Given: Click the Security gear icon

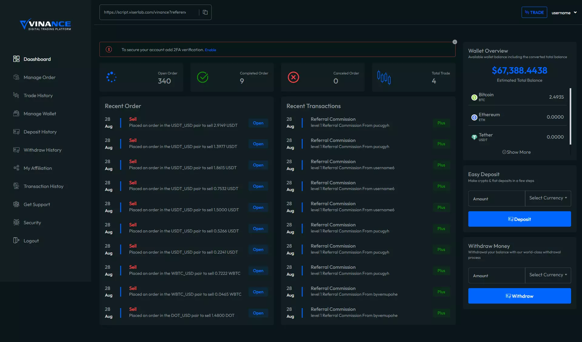Looking at the screenshot, I should point(16,222).
